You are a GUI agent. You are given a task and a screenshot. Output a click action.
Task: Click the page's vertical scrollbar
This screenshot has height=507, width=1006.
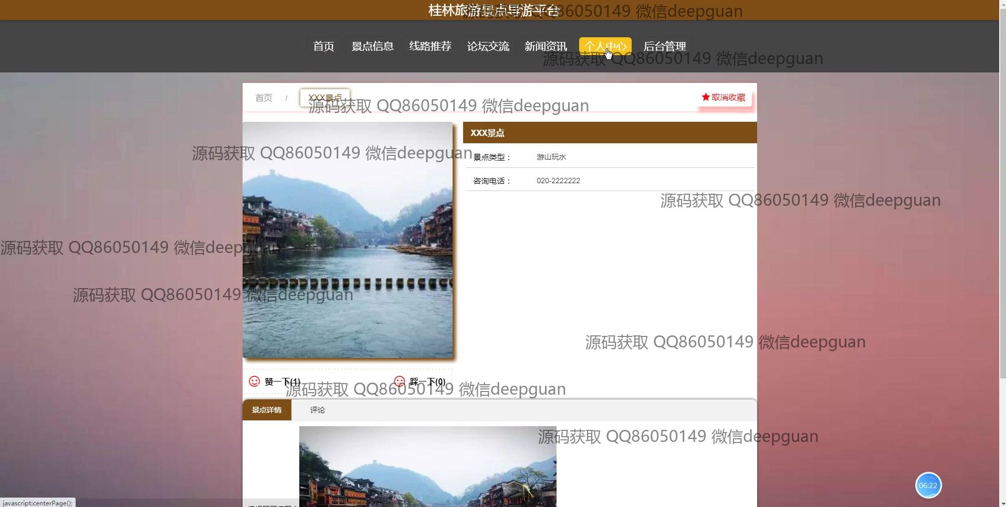coord(1002,210)
